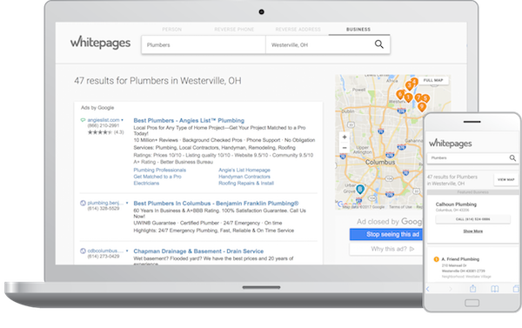The width and height of the screenshot is (522, 328).
Task: Click the FULL MAP button
Action: 433,80
